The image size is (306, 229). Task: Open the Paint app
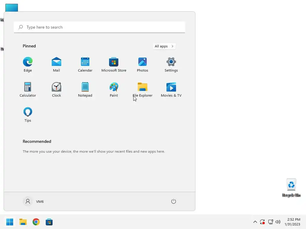point(114,89)
